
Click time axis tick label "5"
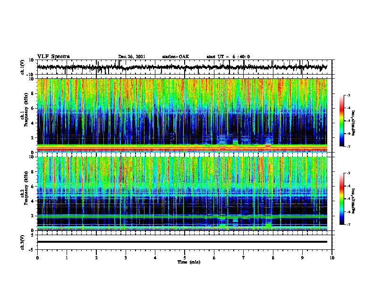coord(185,258)
